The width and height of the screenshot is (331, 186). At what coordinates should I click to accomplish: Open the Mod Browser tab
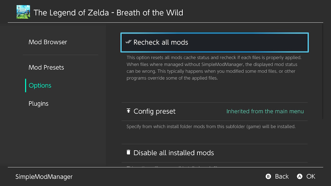coord(48,42)
